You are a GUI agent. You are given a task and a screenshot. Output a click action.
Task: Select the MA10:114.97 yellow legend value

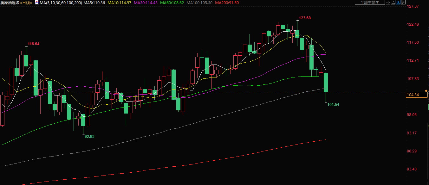[120, 3]
